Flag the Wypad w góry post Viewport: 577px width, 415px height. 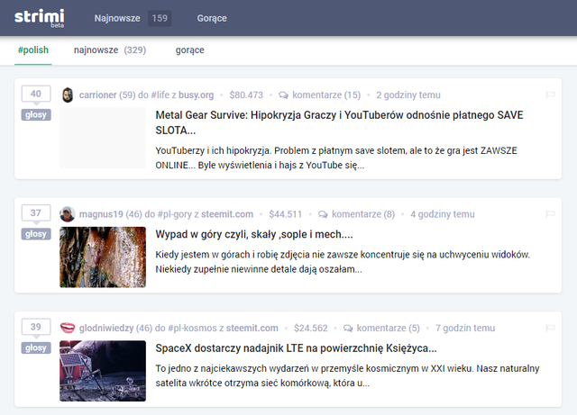click(x=550, y=214)
